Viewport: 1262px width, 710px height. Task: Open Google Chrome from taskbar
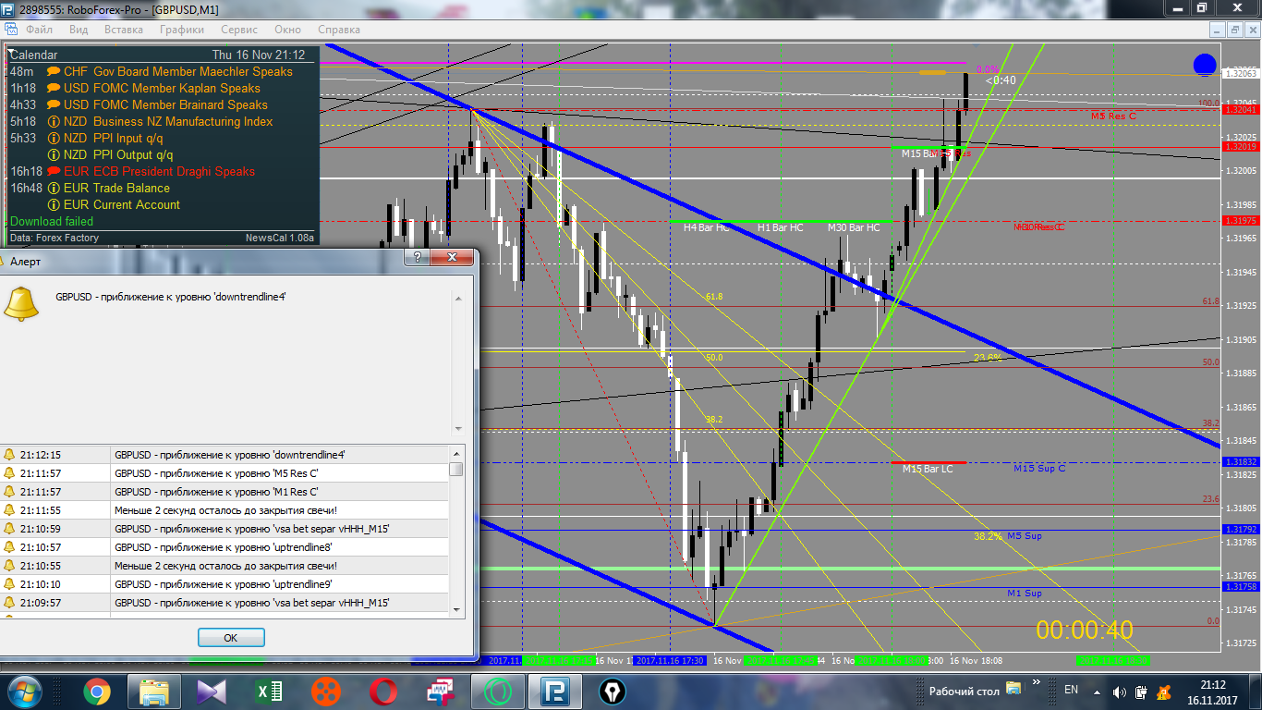click(x=96, y=691)
